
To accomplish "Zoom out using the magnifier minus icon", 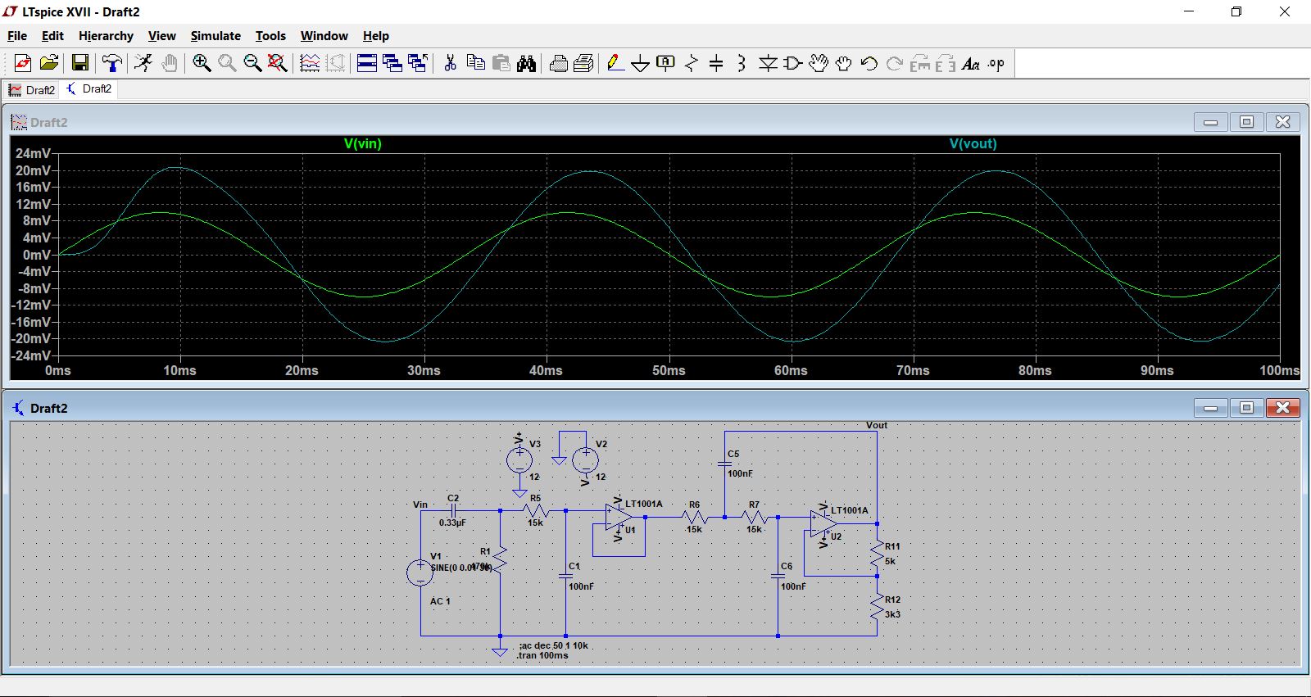I will pos(252,63).
